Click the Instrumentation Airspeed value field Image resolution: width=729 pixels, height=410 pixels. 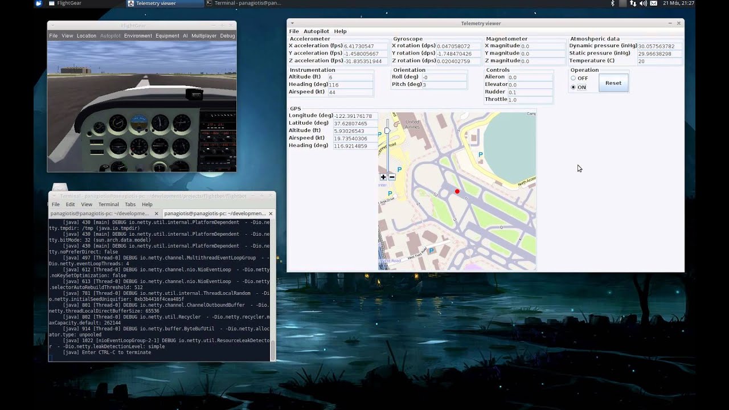pos(350,92)
